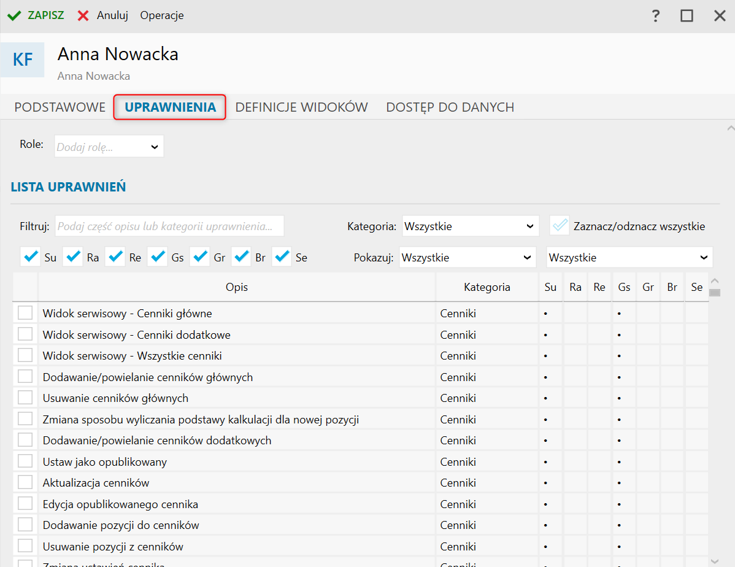Image resolution: width=735 pixels, height=567 pixels.
Task: Save changes with ZAPISZ button
Action: pos(36,15)
